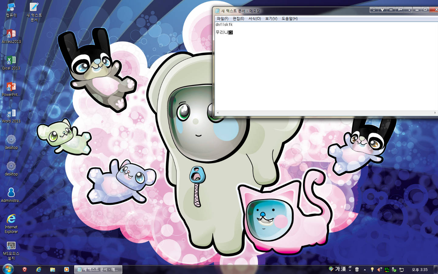This screenshot has width=438, height=274.
Task: Click the double-arrow roll-up title bar button
Action: (374, 10)
